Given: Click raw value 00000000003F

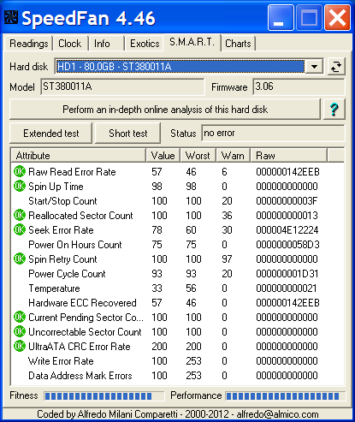Looking at the screenshot, I should [x=287, y=201].
